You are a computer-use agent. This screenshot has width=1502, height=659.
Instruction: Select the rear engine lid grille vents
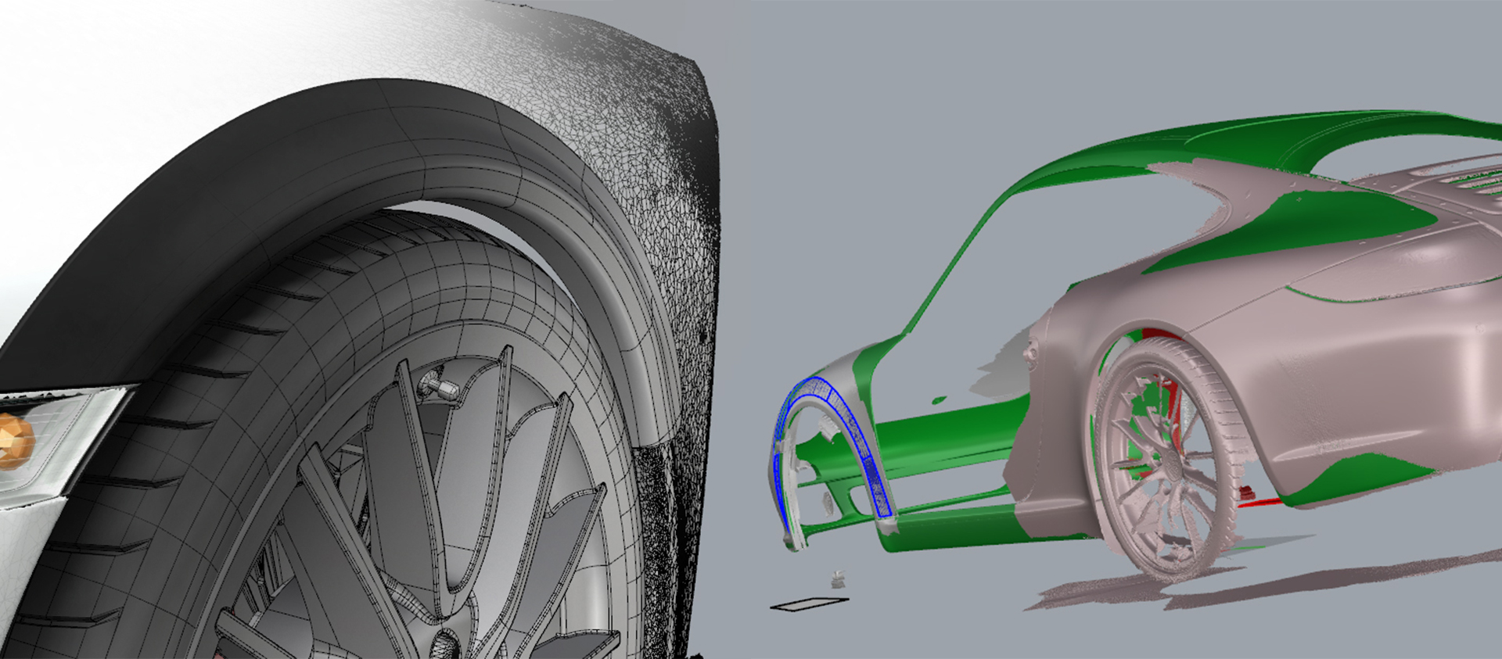coord(1455,177)
